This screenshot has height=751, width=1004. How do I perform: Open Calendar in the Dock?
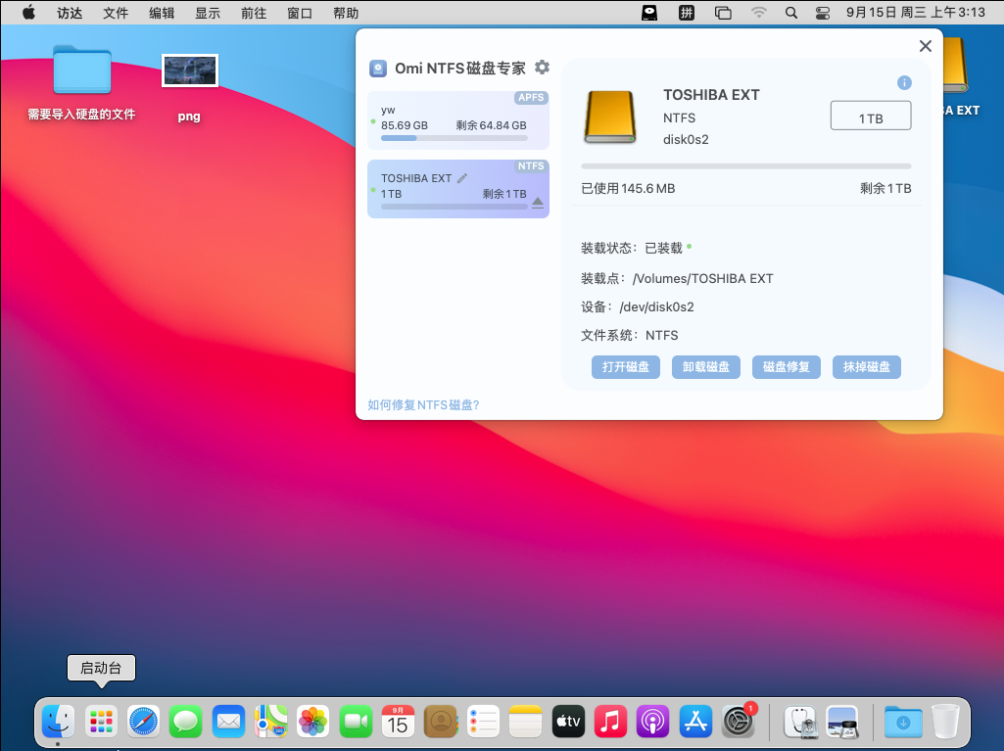398,723
